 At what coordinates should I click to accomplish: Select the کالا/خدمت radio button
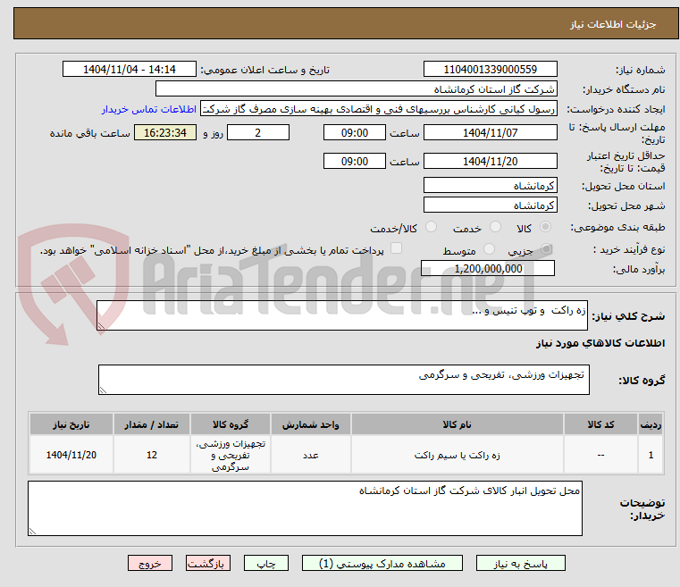coord(431,227)
